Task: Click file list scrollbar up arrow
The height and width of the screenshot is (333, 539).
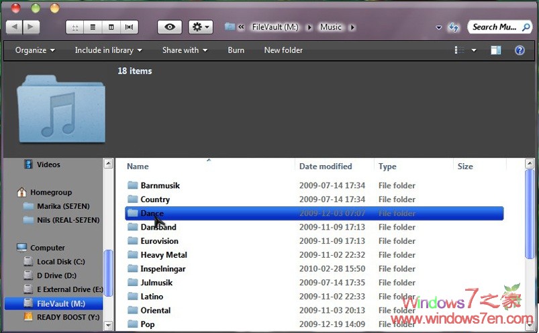Action: coord(530,164)
